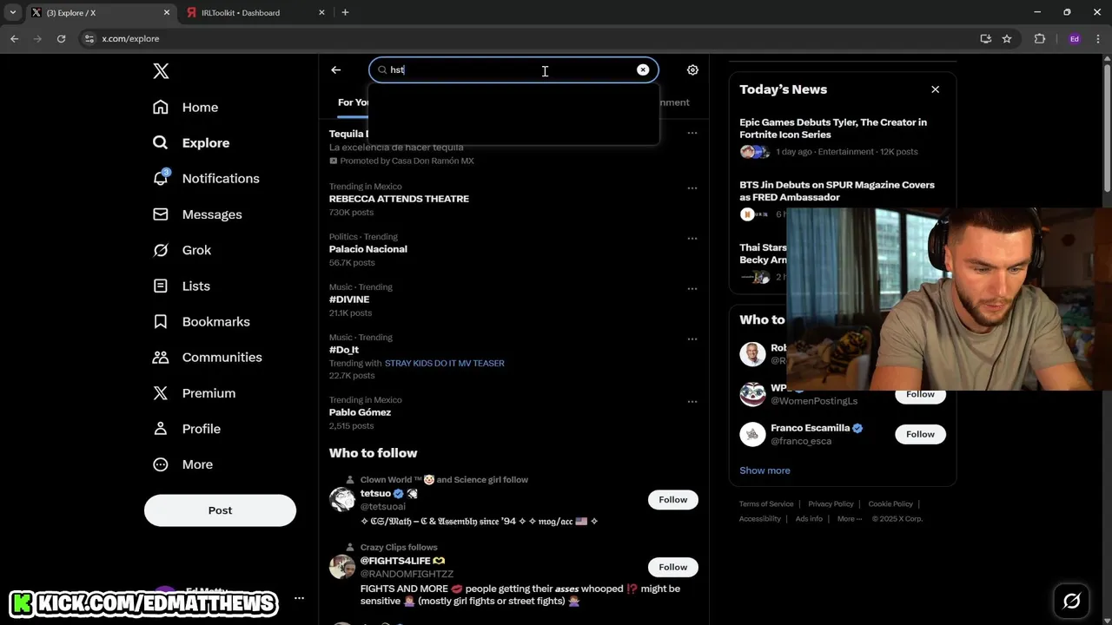The width and height of the screenshot is (1112, 625).
Task: Click the Grok floating button
Action: (x=1071, y=601)
